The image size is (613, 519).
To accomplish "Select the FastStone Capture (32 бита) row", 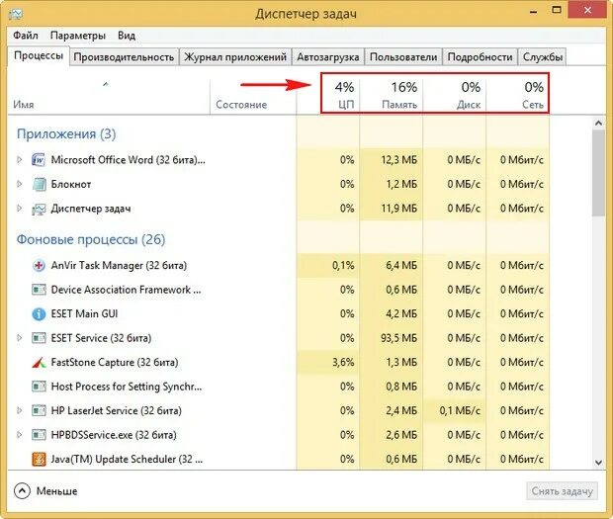I will click(x=279, y=362).
